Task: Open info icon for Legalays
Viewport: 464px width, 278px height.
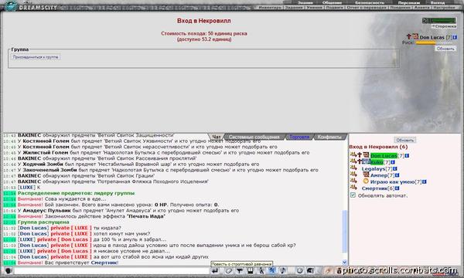Action: 394,168
